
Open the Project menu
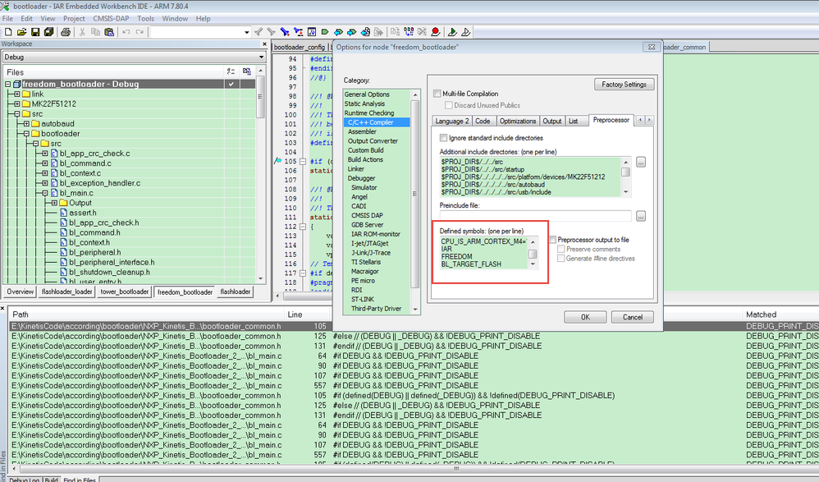pos(74,18)
